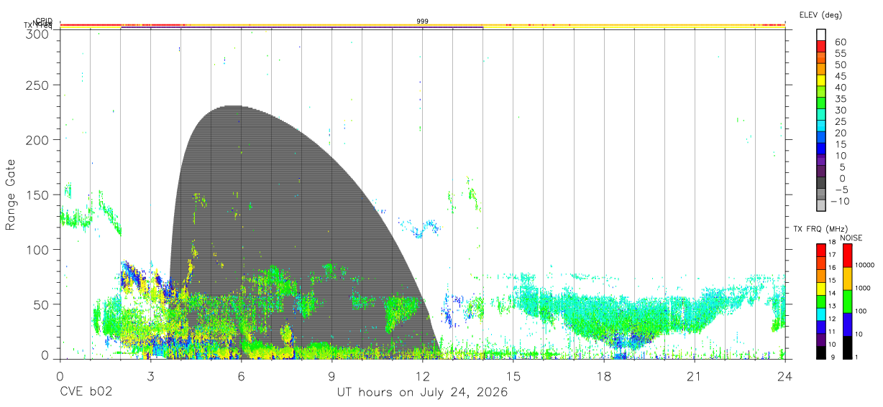The height and width of the screenshot is (407, 883).
Task: Click the 45 label on ELEV colorbar
Action: [841, 76]
